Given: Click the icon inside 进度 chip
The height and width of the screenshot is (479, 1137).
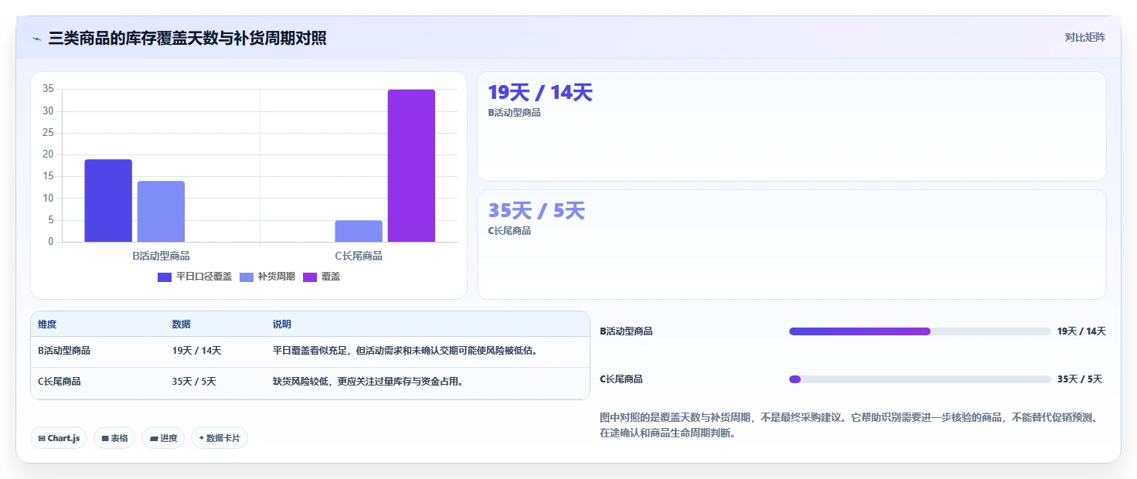Looking at the screenshot, I should point(154,438).
